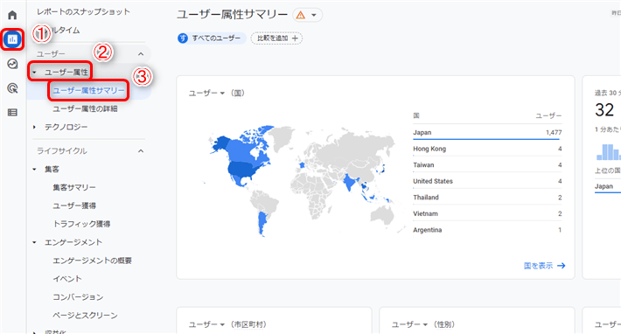This screenshot has width=621, height=334.
Task: Open ユーザー属性の詳細 report
Action: point(85,108)
